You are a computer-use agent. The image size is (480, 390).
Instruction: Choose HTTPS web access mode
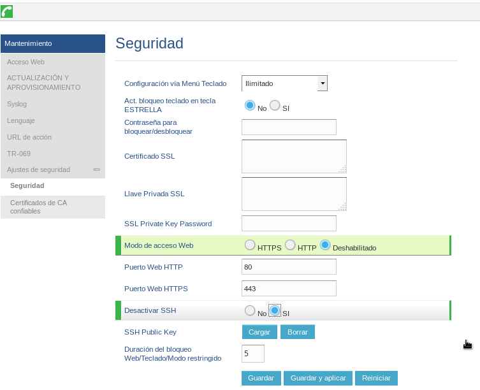point(250,245)
